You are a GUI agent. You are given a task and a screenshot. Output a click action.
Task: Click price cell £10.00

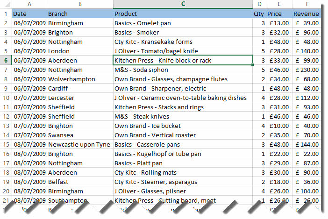(x=279, y=126)
